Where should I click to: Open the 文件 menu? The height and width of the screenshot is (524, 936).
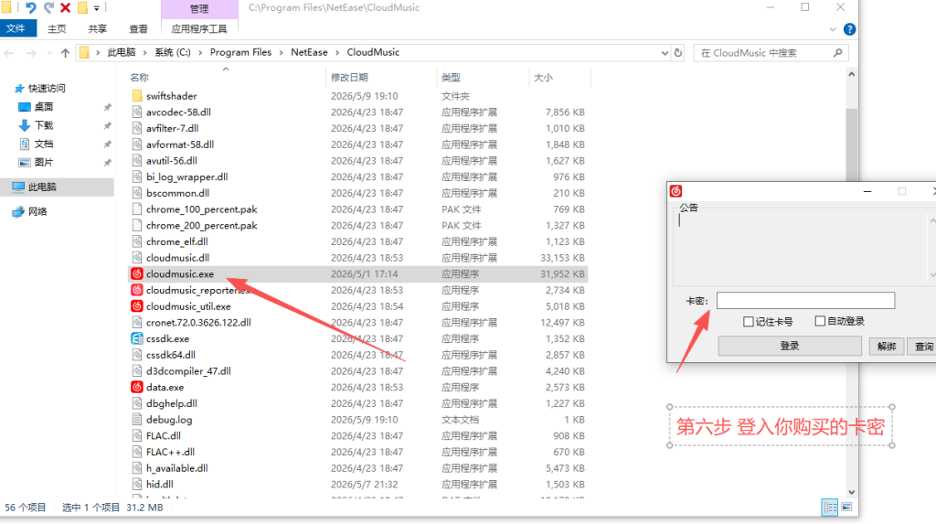[x=16, y=28]
